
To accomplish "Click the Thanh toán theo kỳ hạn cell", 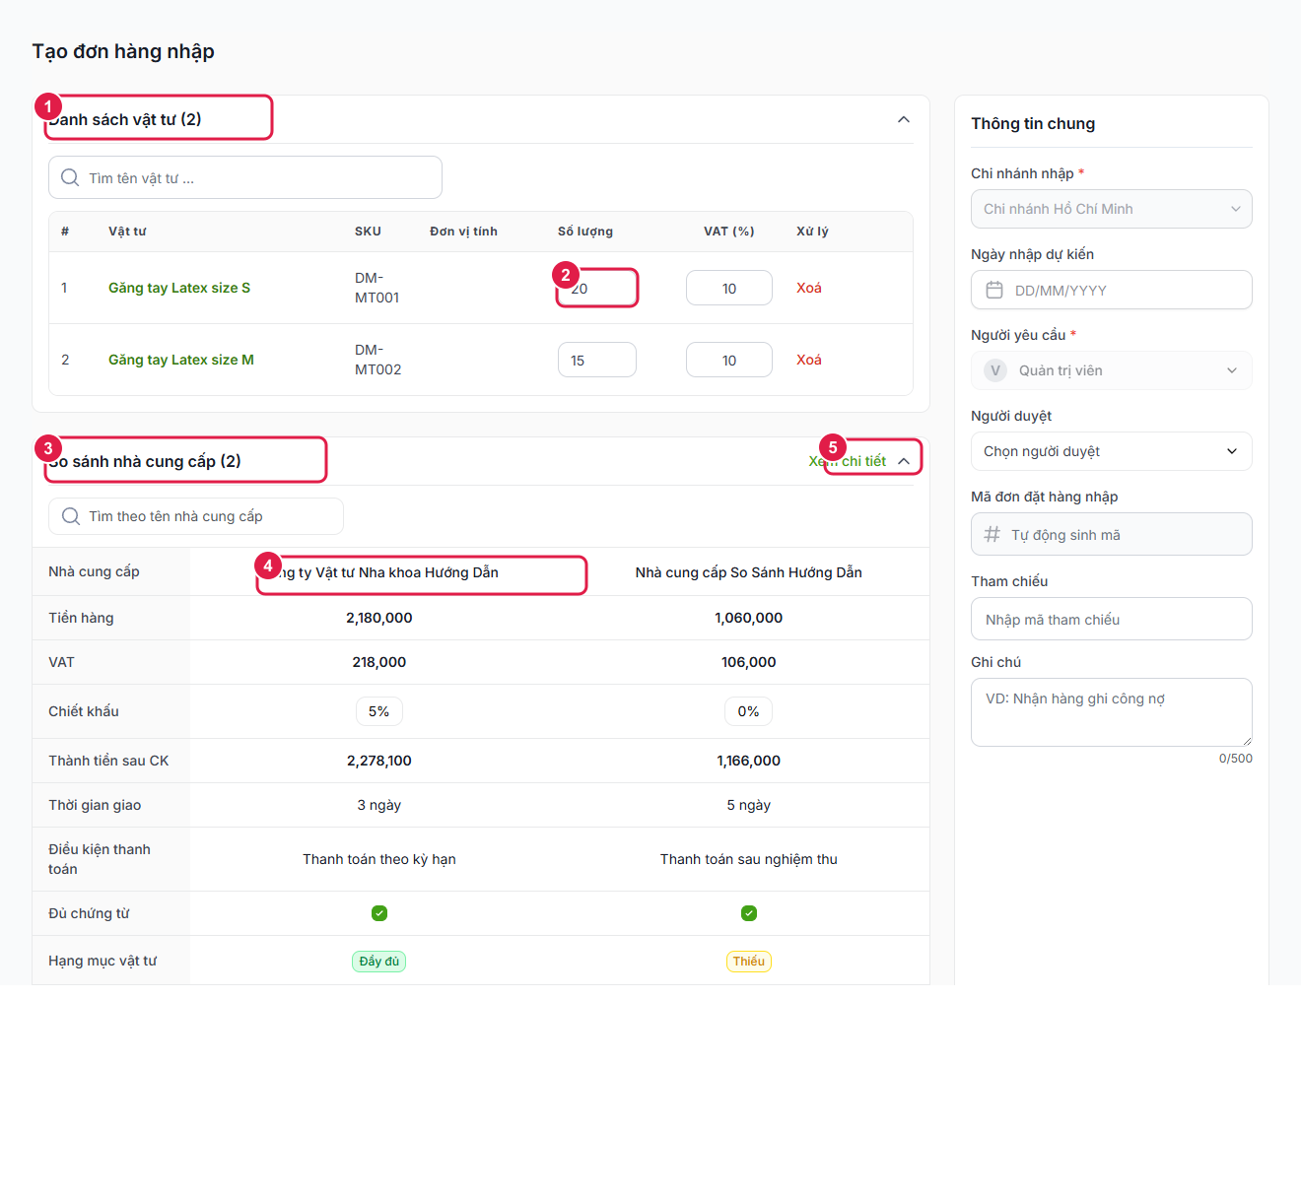I will 379,859.
